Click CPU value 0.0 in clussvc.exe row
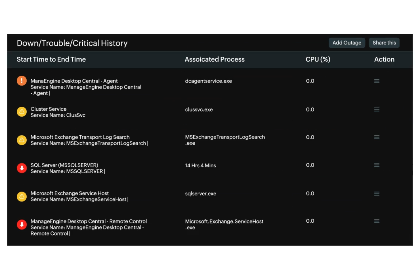 (x=310, y=110)
